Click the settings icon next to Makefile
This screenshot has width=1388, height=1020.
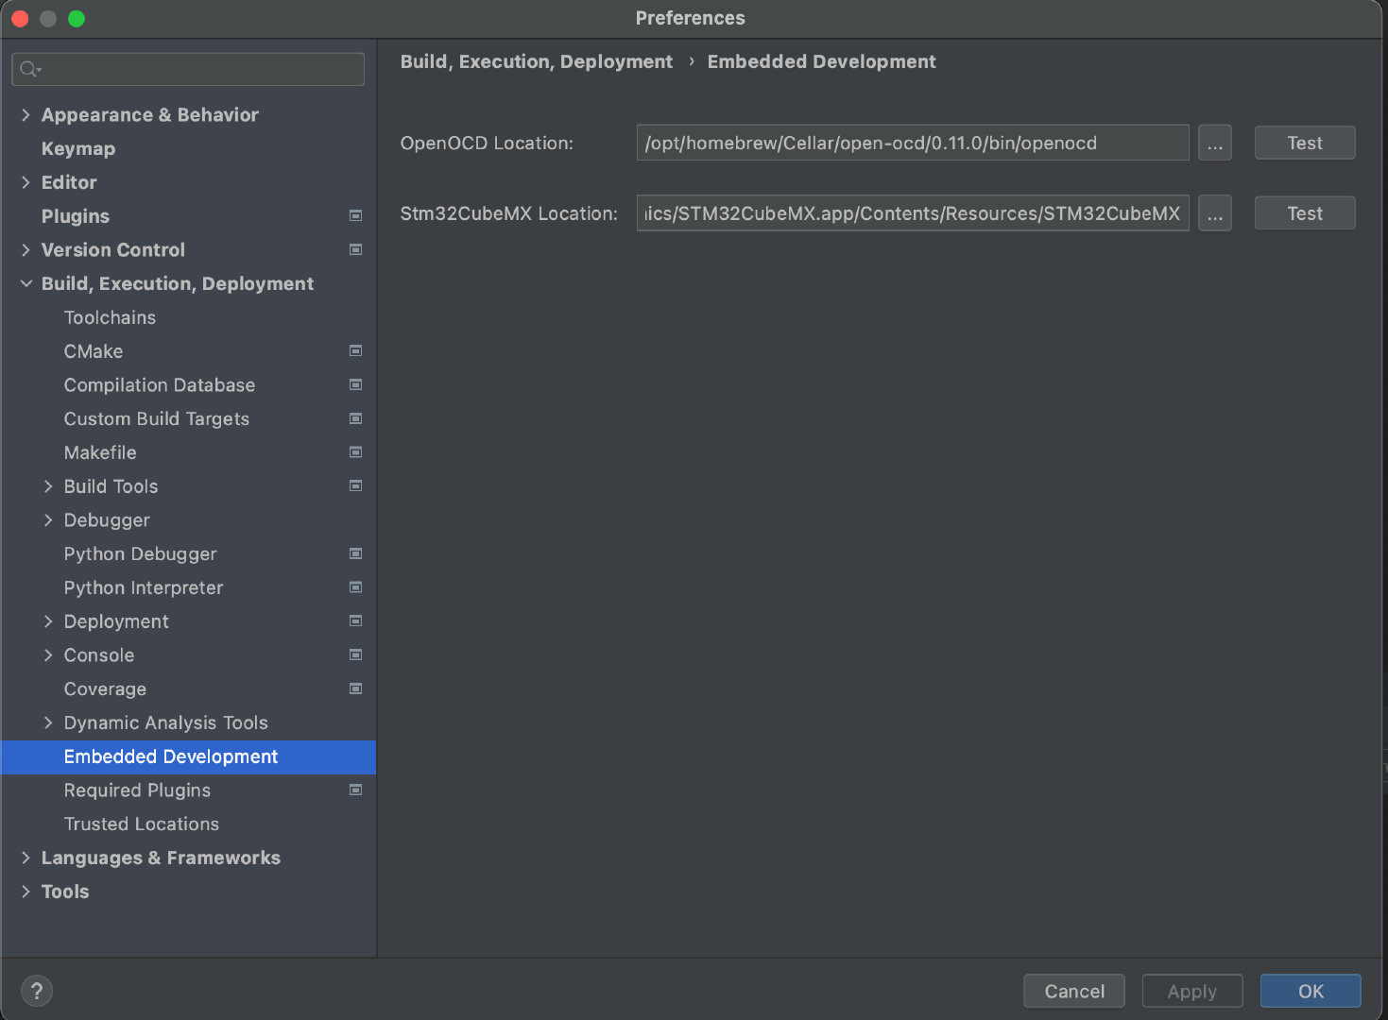(x=355, y=452)
